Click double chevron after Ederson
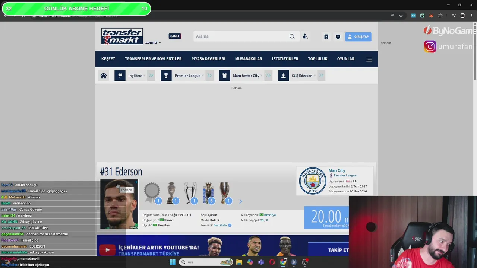 [321, 76]
